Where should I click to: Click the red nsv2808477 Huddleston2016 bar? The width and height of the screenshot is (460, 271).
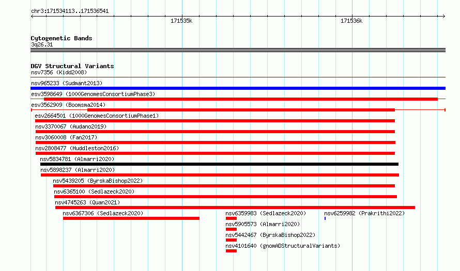tap(215, 153)
